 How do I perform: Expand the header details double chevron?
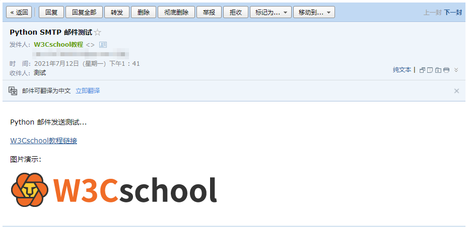pos(456,70)
